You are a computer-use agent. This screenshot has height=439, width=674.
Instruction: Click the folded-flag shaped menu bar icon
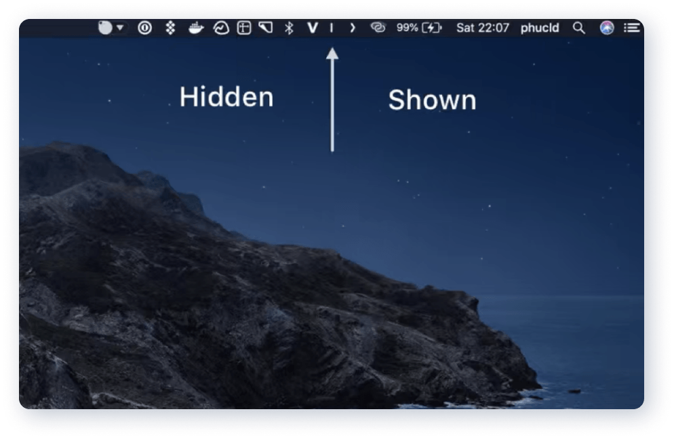pyautogui.click(x=266, y=28)
